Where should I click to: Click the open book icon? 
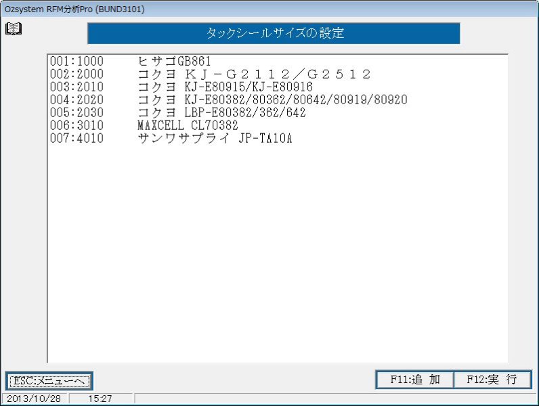tap(14, 28)
